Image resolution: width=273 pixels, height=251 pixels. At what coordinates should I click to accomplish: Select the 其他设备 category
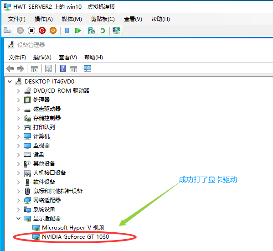[x=44, y=163]
